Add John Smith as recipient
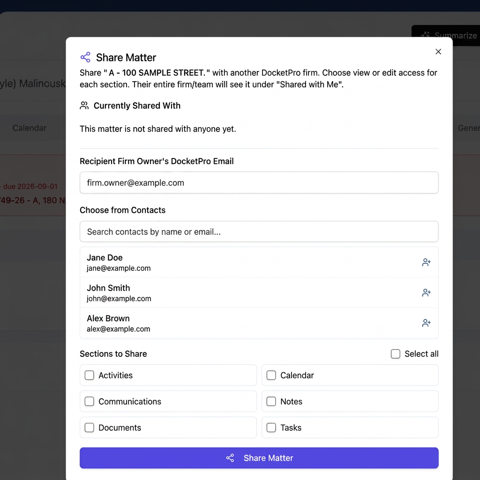The image size is (480, 480). point(426,292)
